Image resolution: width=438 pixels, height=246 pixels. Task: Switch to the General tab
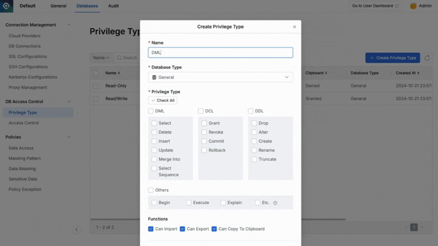tap(58, 6)
